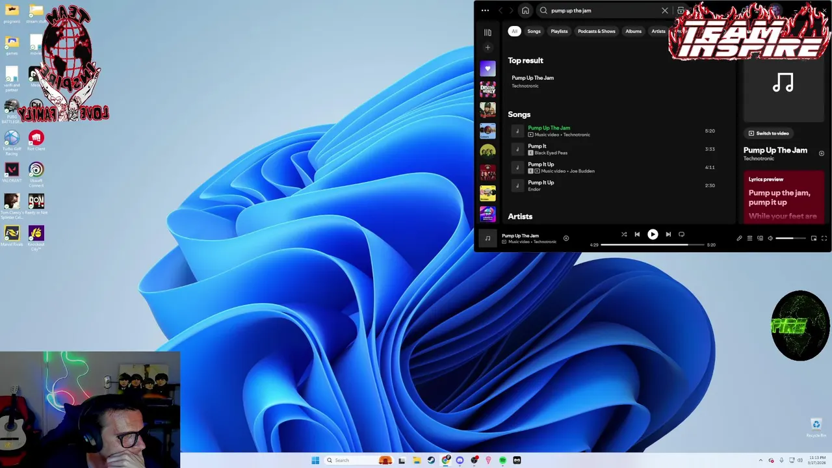
Task: Skip to next track in Spotify
Action: [x=668, y=235]
